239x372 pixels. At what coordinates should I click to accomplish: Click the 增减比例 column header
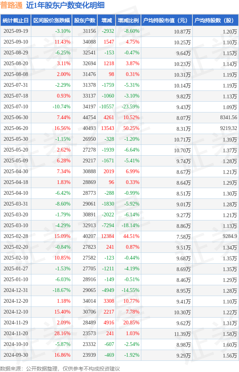pyautogui.click(x=128, y=20)
